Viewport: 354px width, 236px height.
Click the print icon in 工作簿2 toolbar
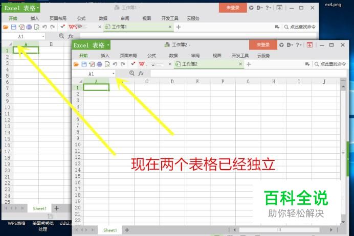coord(99,64)
